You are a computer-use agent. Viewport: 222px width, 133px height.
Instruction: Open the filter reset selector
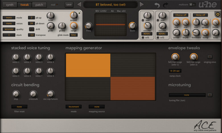19,107
